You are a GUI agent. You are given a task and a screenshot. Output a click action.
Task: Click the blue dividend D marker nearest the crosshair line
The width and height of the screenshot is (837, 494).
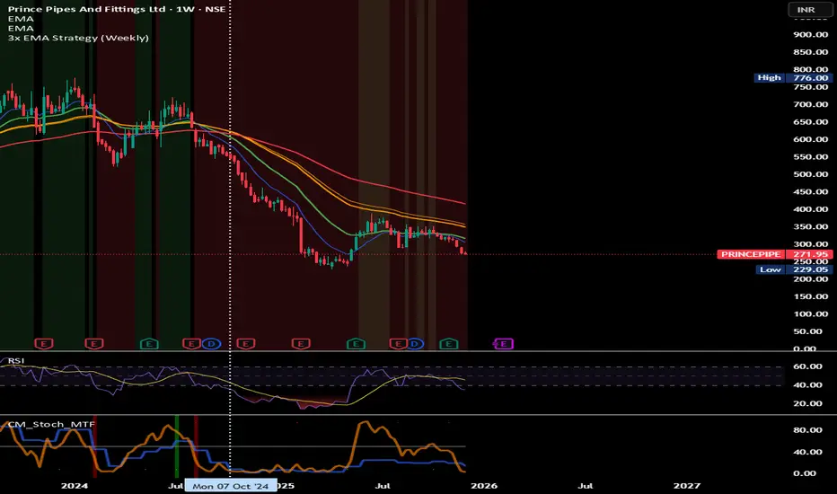[212, 343]
